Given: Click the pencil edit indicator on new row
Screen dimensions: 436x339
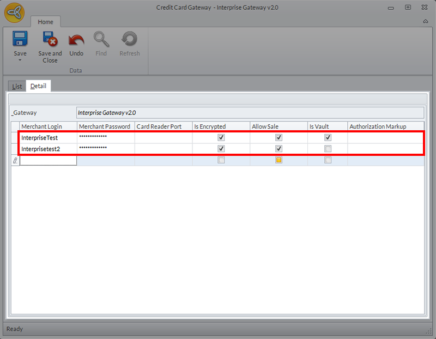Looking at the screenshot, I should coord(15,160).
